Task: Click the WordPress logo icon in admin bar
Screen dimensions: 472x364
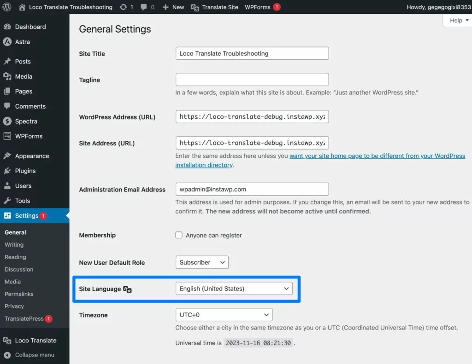Action: click(x=7, y=7)
